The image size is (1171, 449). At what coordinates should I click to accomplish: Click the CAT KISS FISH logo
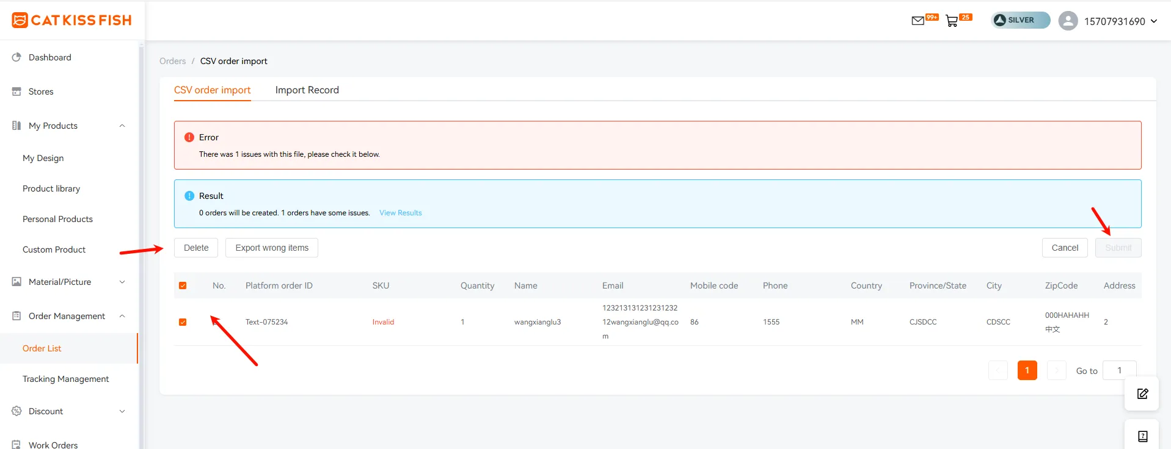[x=72, y=20]
